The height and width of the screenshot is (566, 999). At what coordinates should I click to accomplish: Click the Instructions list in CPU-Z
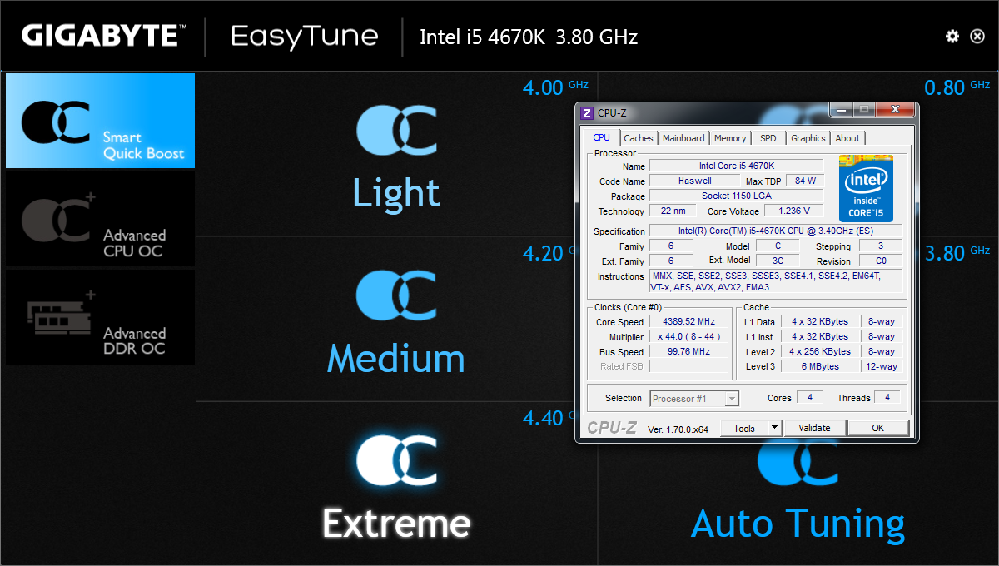pos(775,281)
